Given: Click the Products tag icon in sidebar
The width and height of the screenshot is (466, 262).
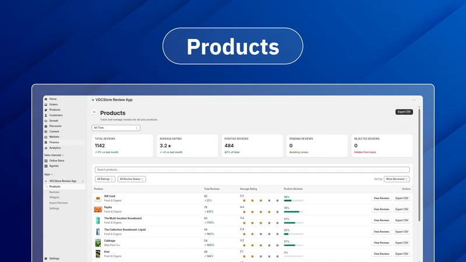Looking at the screenshot, I should click(46, 110).
